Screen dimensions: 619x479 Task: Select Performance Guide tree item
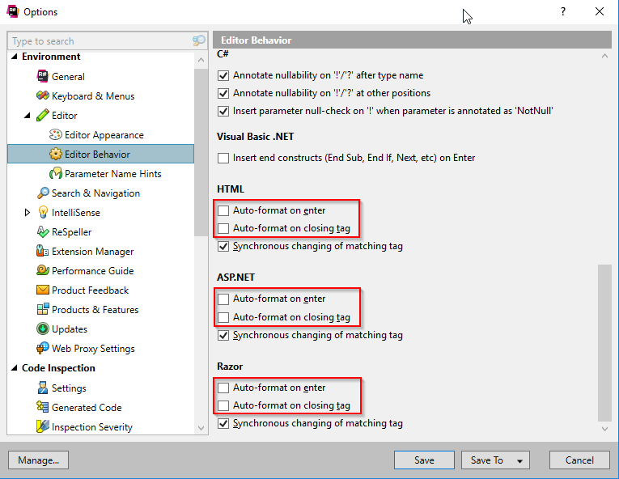pyautogui.click(x=93, y=271)
